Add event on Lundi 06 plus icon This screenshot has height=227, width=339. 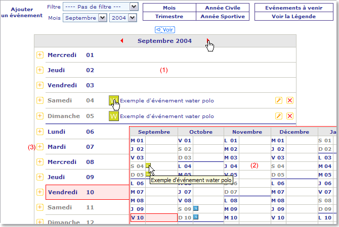pyautogui.click(x=40, y=132)
